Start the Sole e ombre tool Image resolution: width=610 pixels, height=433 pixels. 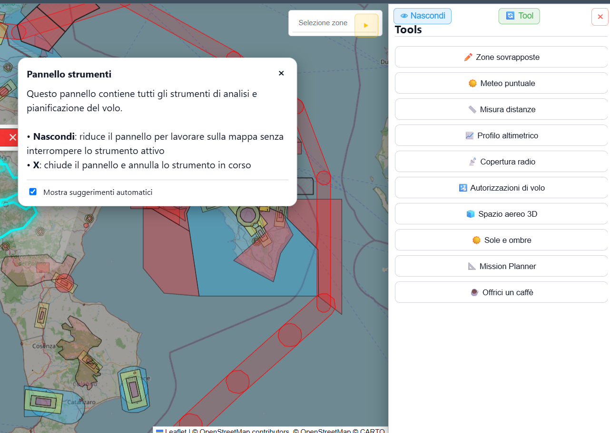[x=501, y=240]
